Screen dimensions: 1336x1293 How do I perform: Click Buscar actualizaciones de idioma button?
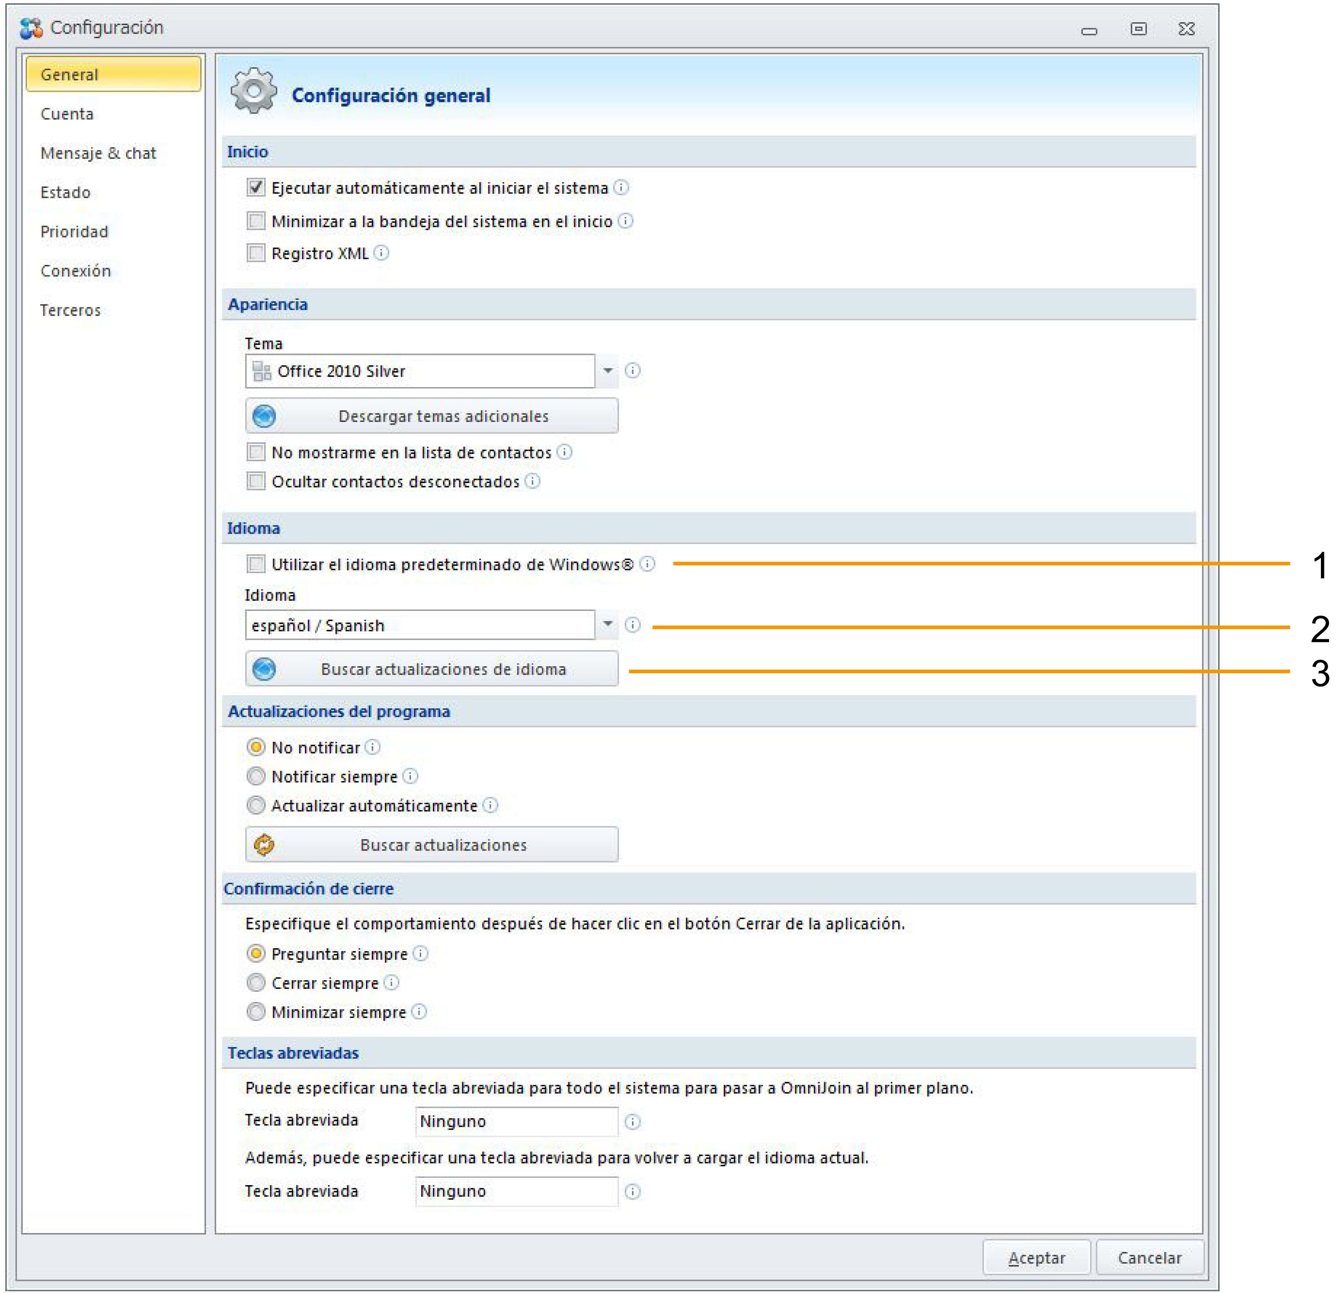tap(432, 669)
